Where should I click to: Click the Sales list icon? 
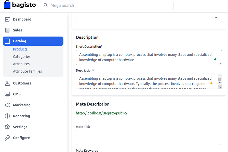tap(7, 30)
